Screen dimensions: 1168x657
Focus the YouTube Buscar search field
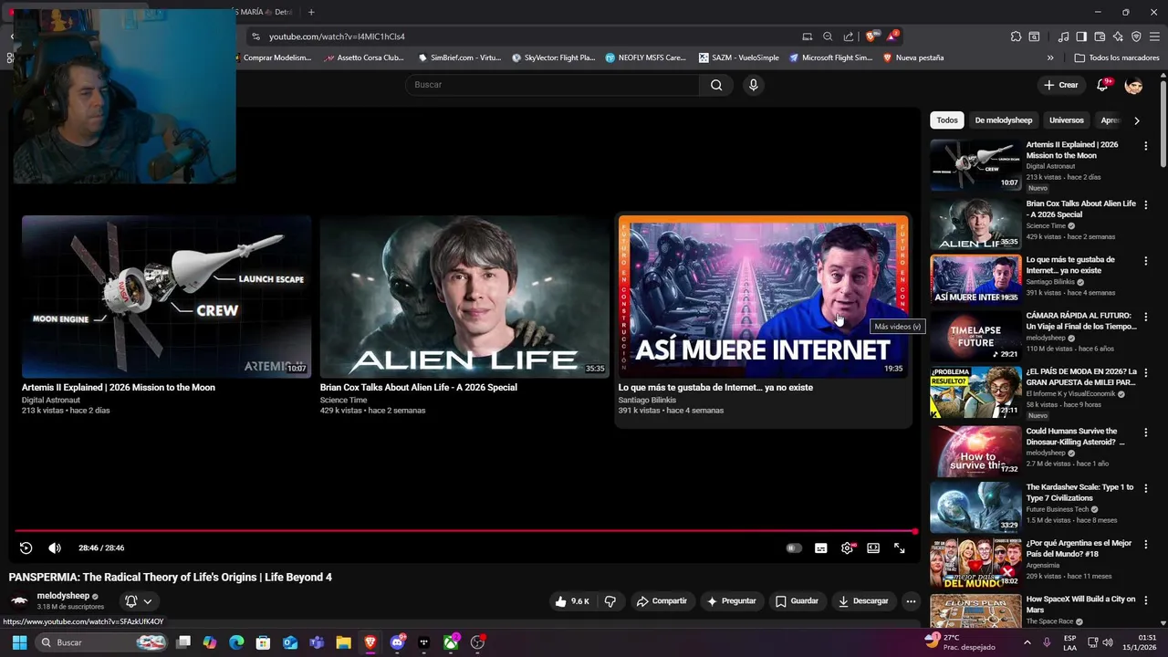coord(552,85)
